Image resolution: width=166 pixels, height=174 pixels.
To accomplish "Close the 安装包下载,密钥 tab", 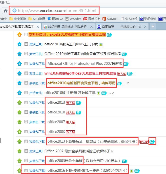I will 38,27.
